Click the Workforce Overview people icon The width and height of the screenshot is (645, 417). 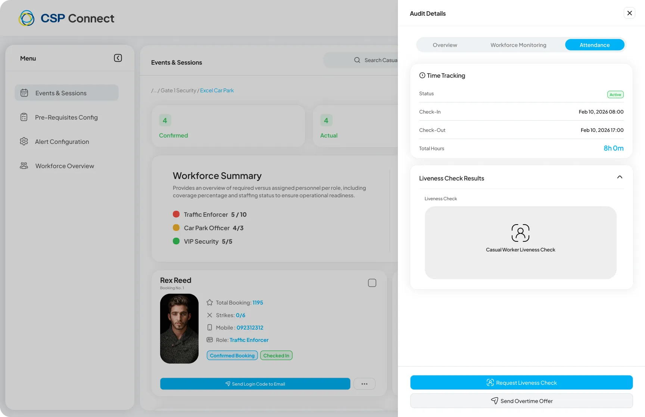(24, 166)
